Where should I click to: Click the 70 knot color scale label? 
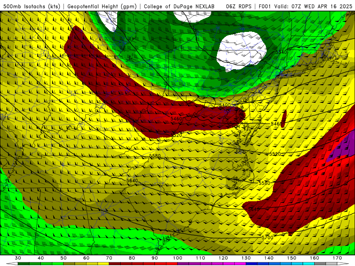(x=109, y=258)
